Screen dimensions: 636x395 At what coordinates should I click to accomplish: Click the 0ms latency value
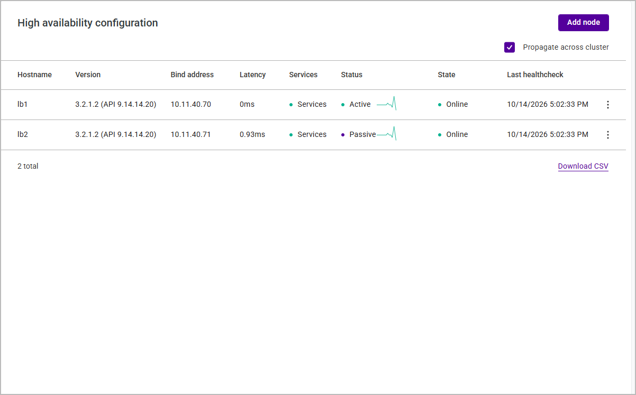coord(247,104)
